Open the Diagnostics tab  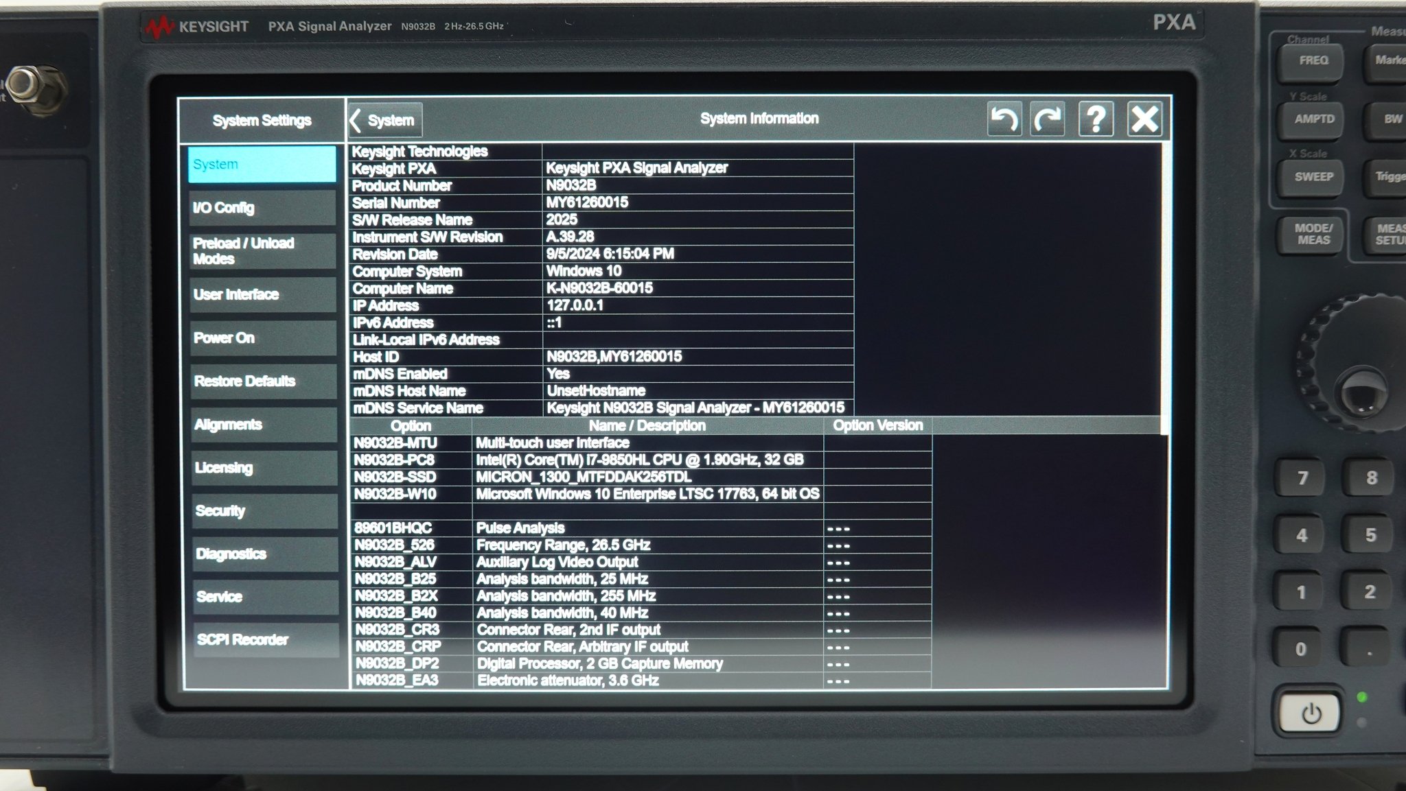coord(265,554)
